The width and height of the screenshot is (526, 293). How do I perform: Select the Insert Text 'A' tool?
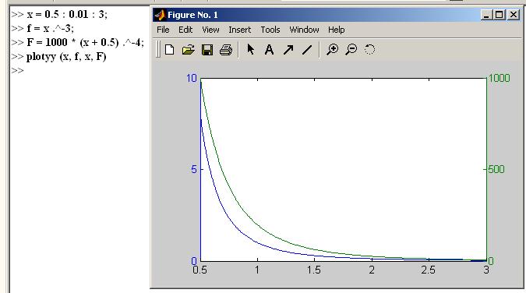269,50
